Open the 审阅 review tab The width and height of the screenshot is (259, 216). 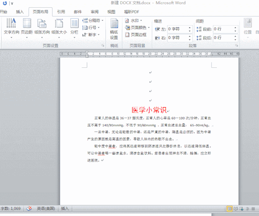[94, 12]
